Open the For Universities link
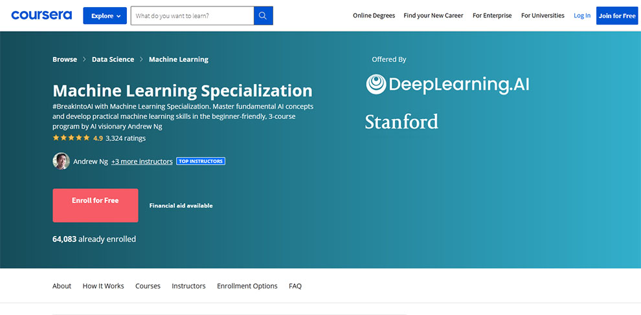 coord(543,16)
